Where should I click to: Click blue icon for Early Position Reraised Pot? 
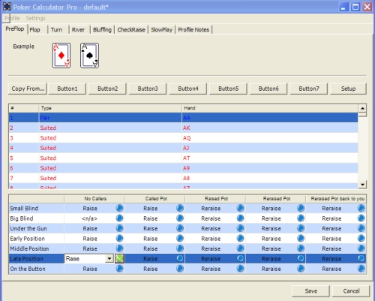[x=301, y=239]
